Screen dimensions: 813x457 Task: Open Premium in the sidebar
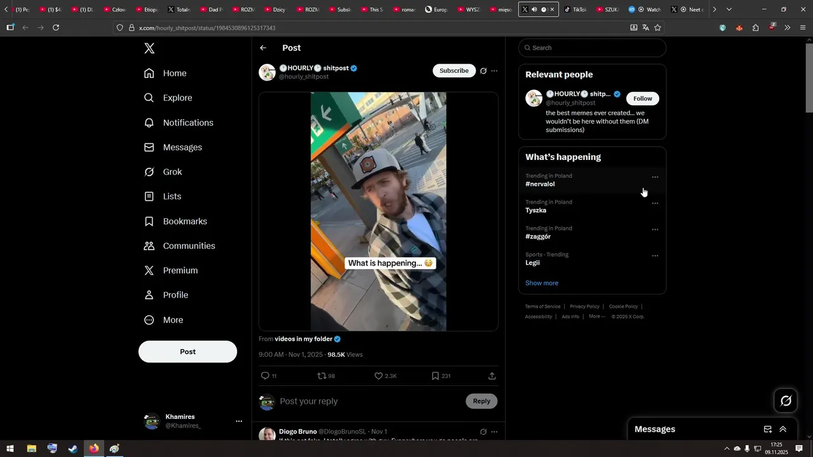tap(171, 270)
